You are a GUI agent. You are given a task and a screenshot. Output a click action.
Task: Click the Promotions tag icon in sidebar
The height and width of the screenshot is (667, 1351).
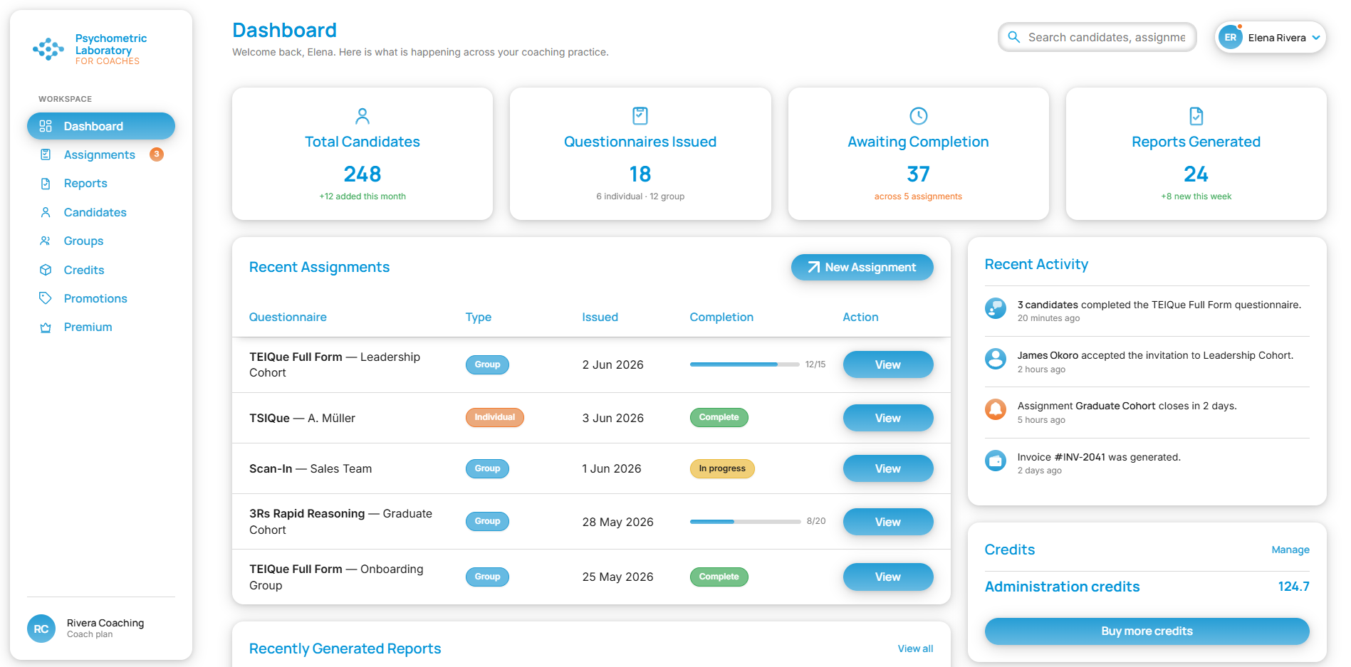click(x=46, y=298)
